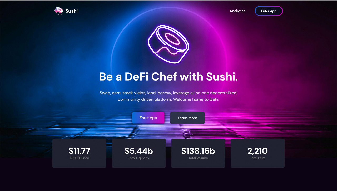Click the Sushi brand name text

coord(72,11)
